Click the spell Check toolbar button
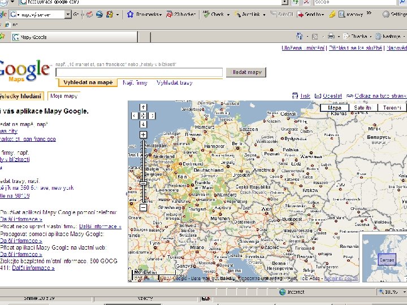Viewport: 407px width, 305px height. [x=214, y=15]
